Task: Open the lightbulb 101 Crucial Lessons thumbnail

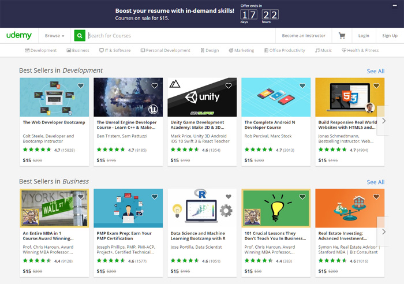Action: (x=276, y=208)
